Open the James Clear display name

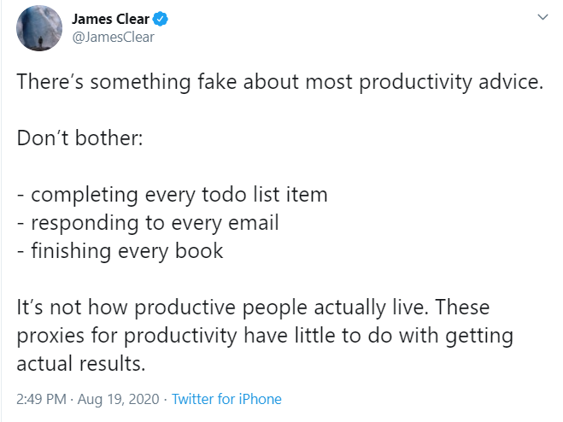tap(110, 19)
